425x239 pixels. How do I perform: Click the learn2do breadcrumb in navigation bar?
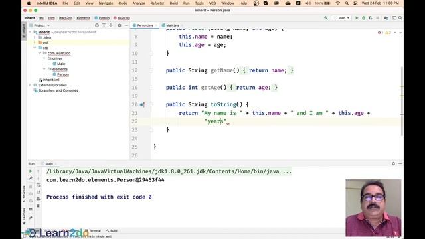click(x=66, y=18)
